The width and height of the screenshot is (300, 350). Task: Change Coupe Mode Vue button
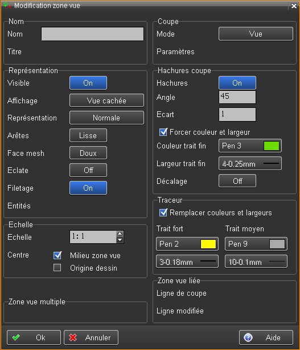click(x=256, y=34)
